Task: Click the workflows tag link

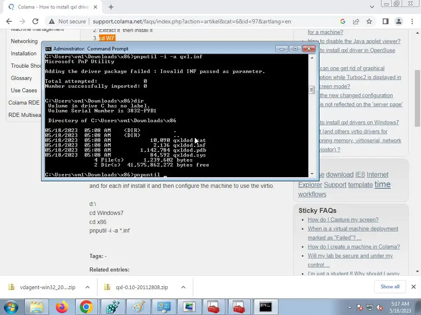Action: point(312,194)
